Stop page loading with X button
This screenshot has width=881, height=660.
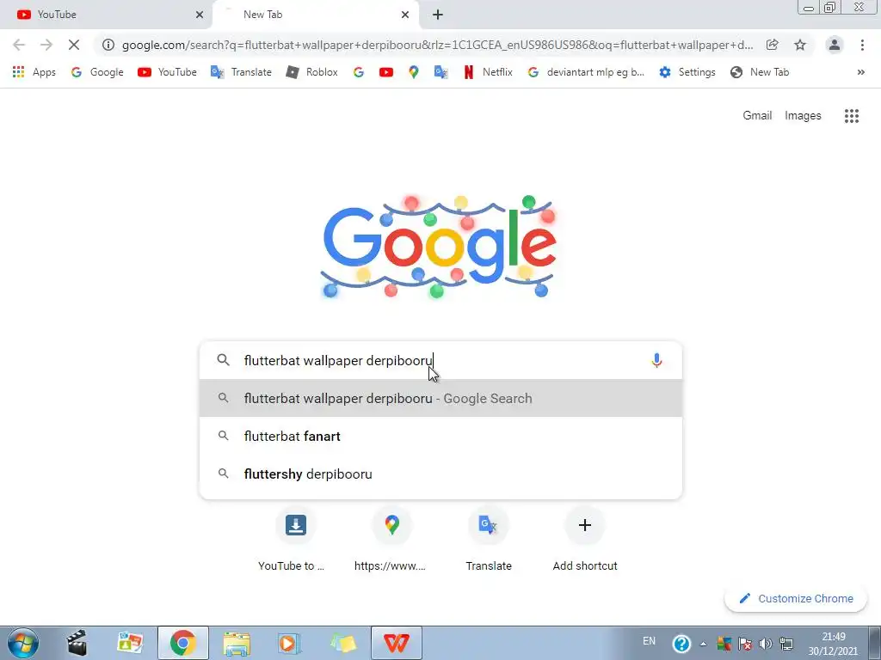(74, 45)
